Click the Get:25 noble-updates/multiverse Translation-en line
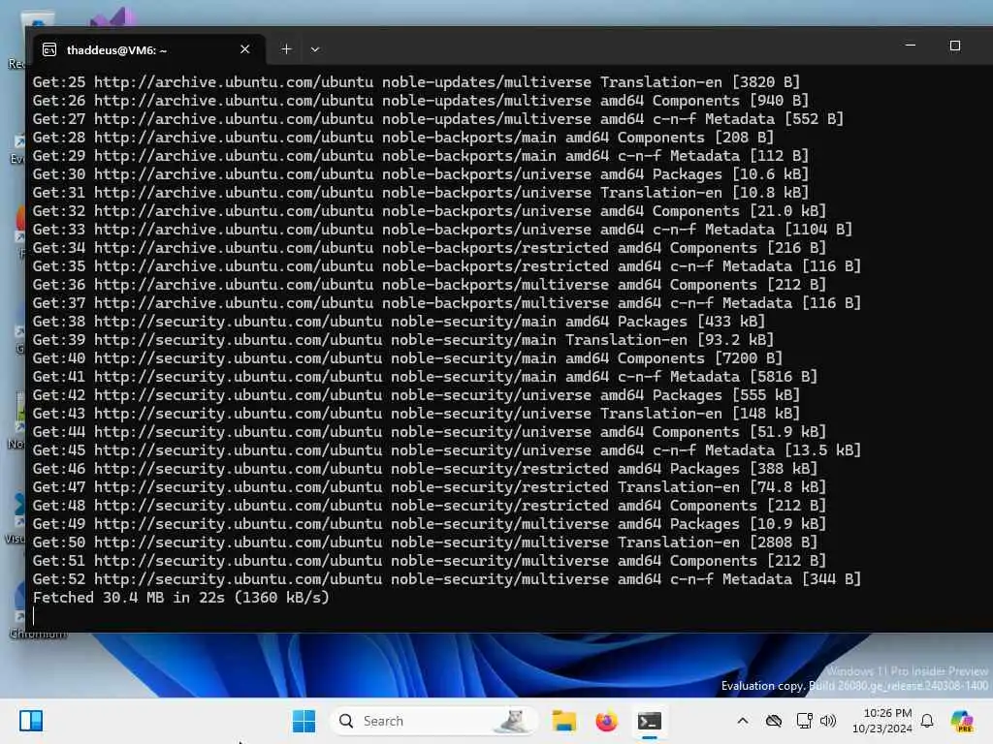 tap(416, 82)
